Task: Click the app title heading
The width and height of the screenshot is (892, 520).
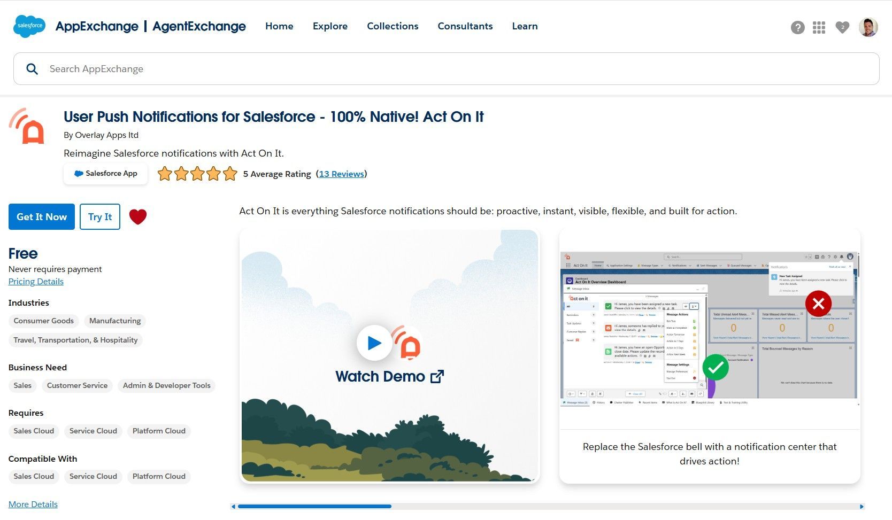Action: 273,117
